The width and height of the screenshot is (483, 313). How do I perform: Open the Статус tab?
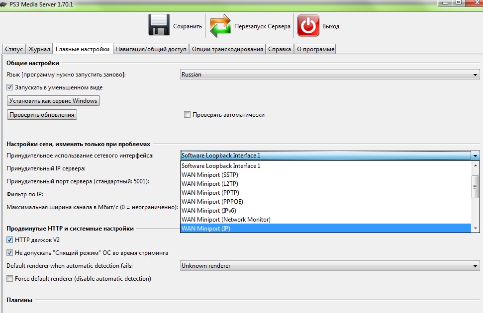[x=14, y=49]
